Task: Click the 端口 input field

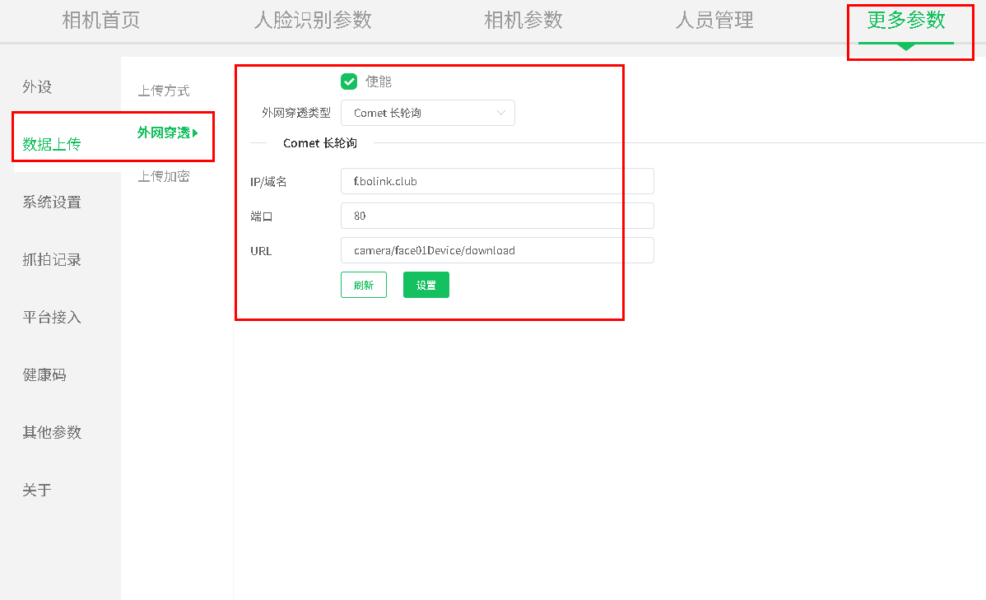Action: [497, 216]
